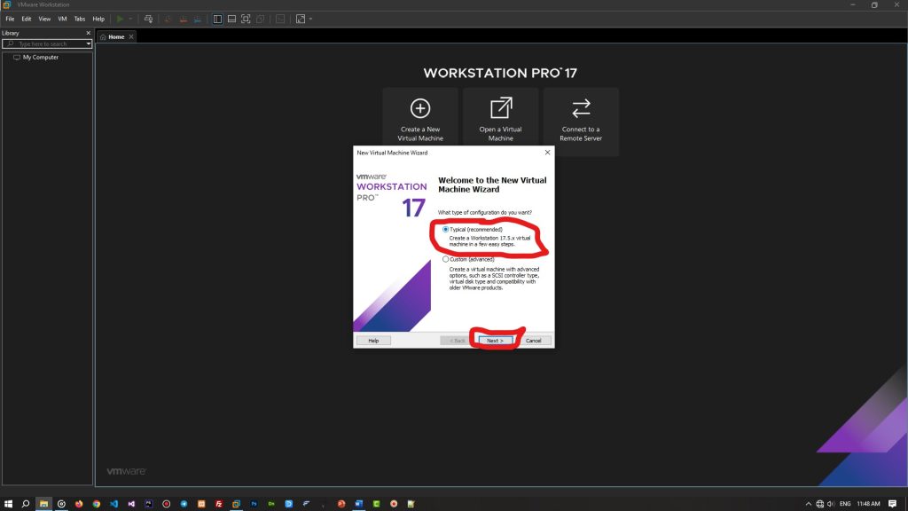Connect to a Remote Server
Viewport: 908px width, 511px height.
pyautogui.click(x=581, y=116)
